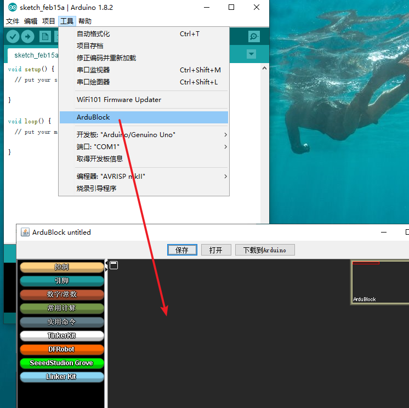
Task: Click the 打开 button in ArduBlock
Action: click(216, 250)
